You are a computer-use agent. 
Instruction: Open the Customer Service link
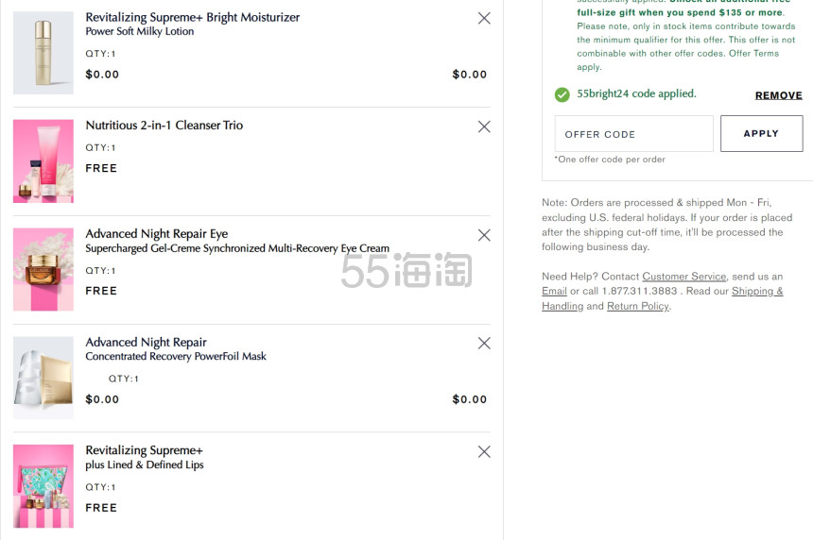point(683,277)
